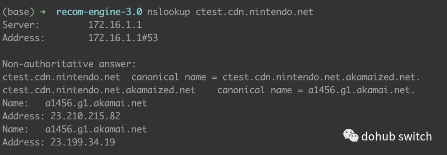The height and width of the screenshot is (155, 447).
Task: Click ctest.cdn.nintendo.net in the command line
Action: pos(255,12)
